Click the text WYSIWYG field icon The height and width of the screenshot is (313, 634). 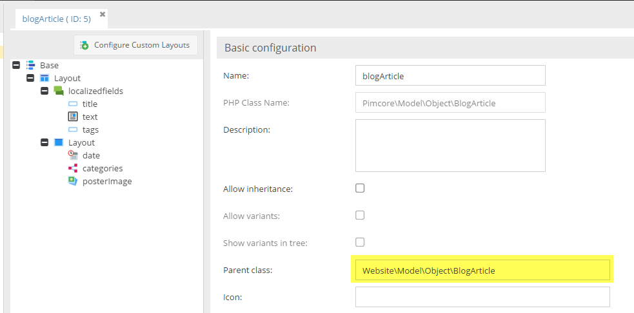pyautogui.click(x=73, y=117)
